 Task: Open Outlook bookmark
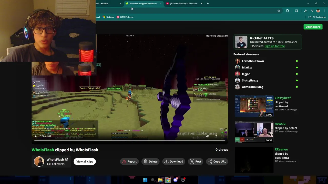click(x=108, y=17)
